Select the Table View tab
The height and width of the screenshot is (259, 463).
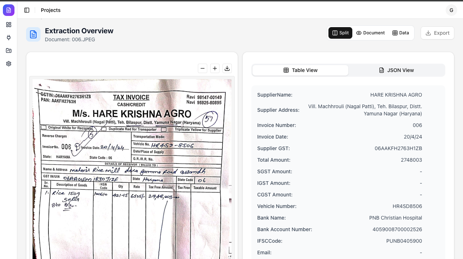(x=300, y=70)
